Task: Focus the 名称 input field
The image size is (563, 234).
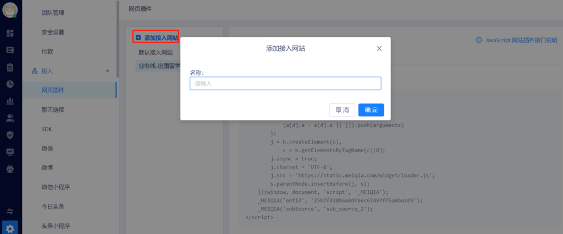Action: click(285, 83)
